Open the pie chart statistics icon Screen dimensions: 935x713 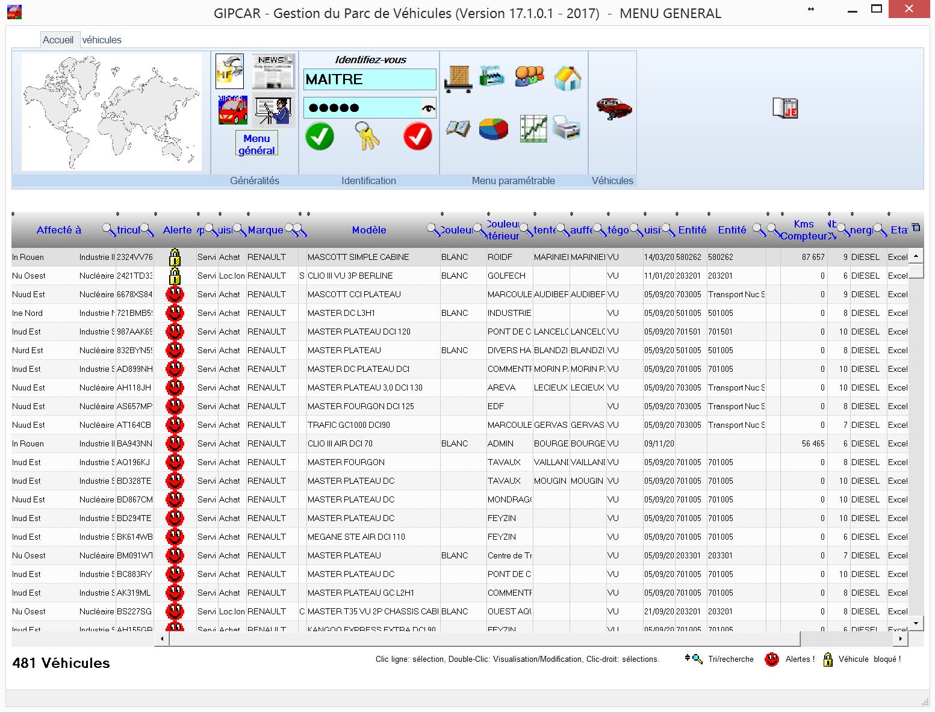(x=493, y=129)
